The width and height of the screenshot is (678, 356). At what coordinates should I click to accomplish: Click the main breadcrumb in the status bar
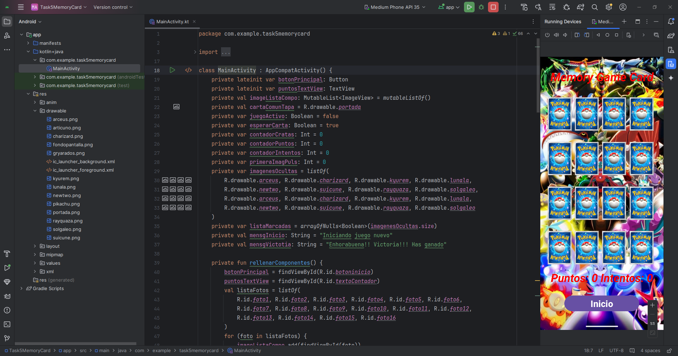(x=102, y=351)
